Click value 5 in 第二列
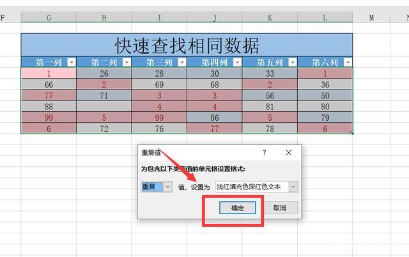Image resolution: width=409 pixels, height=257 pixels. [104, 118]
